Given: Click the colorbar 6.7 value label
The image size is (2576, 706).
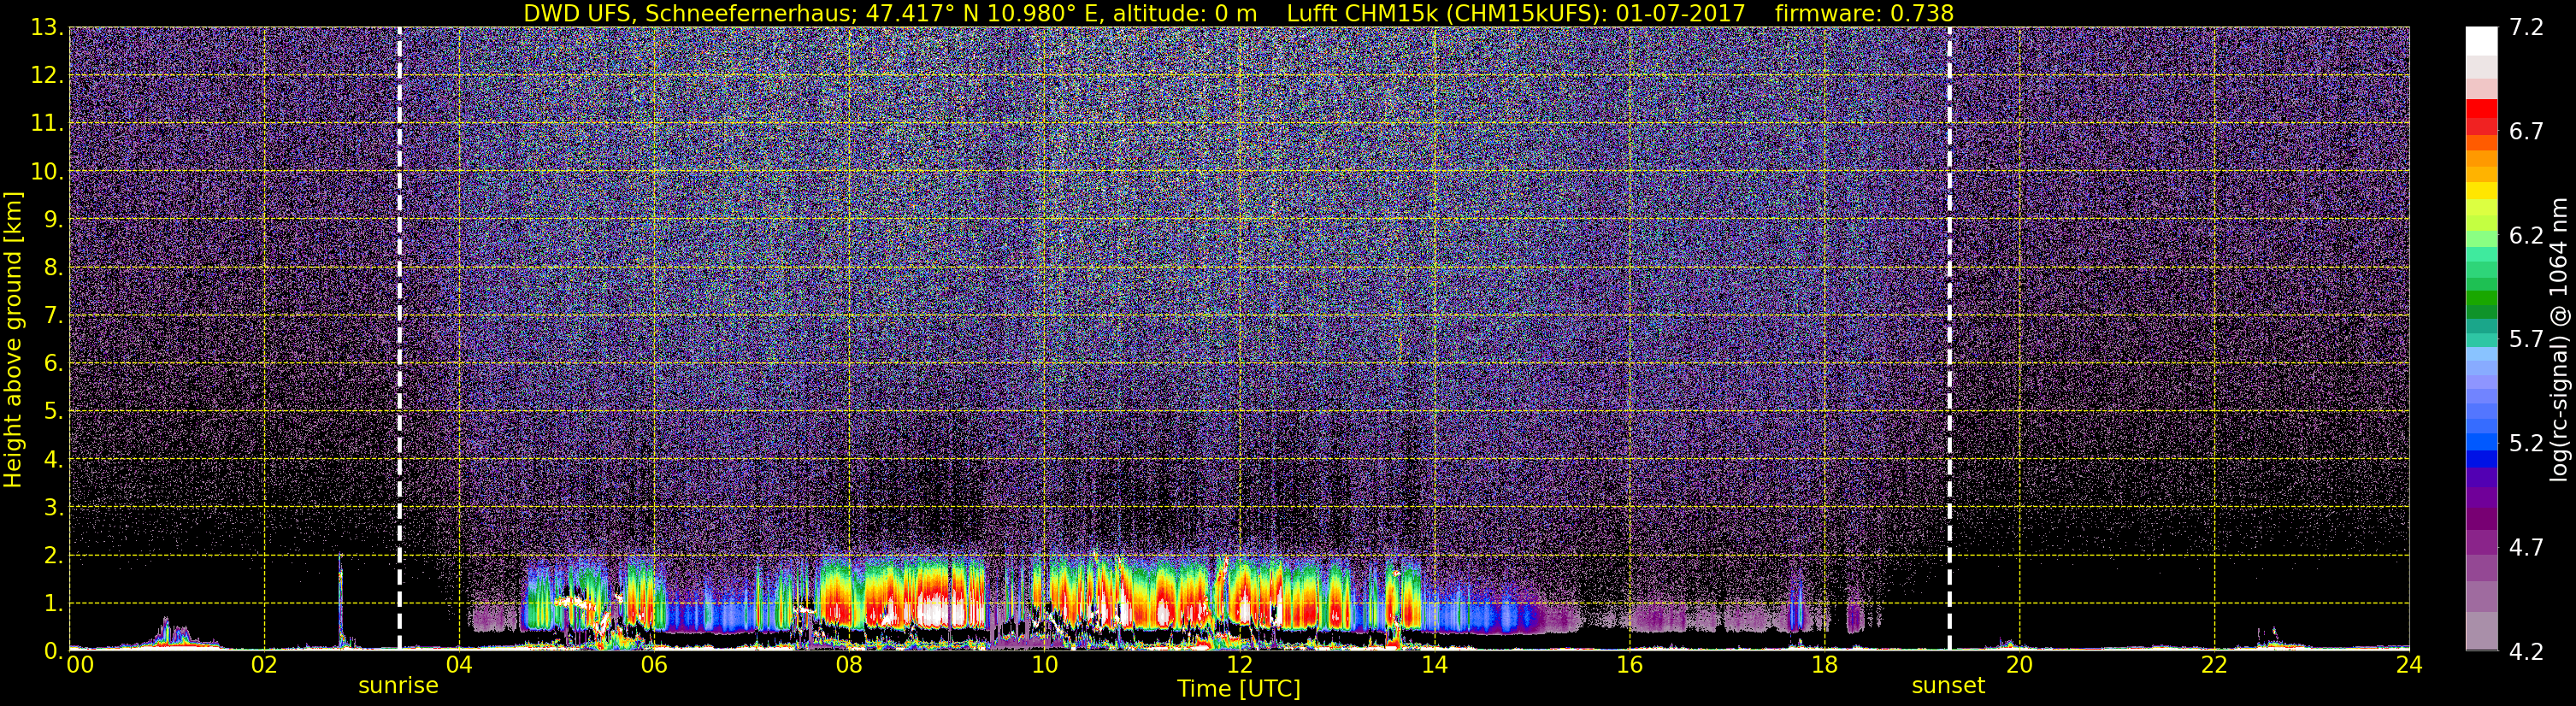Looking at the screenshot, I should tap(2526, 131).
